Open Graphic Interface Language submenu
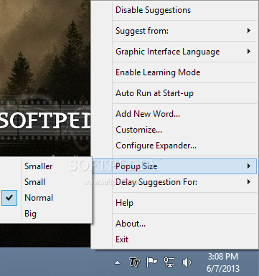 (x=174, y=52)
